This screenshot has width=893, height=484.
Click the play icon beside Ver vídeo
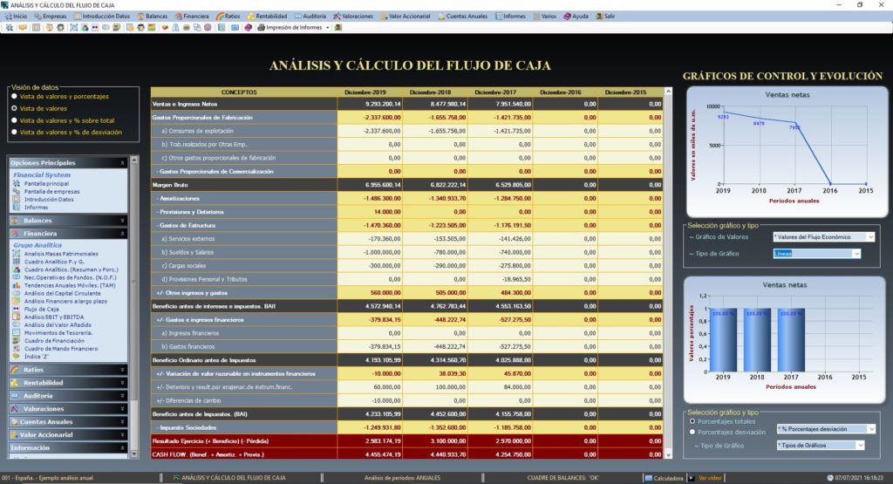tap(691, 478)
